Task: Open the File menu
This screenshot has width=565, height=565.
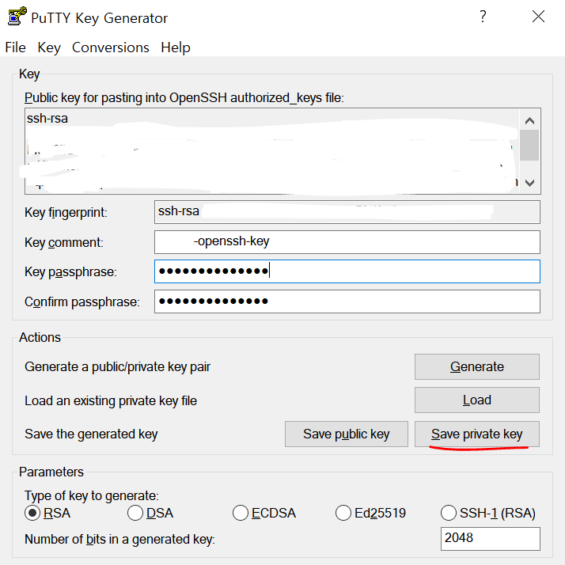Action: [x=16, y=47]
